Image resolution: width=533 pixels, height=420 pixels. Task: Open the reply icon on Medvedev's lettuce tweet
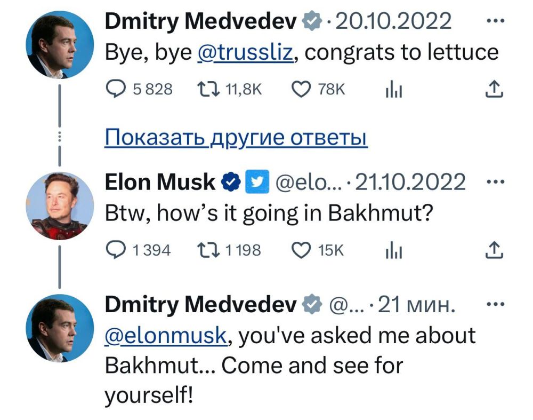pos(116,89)
